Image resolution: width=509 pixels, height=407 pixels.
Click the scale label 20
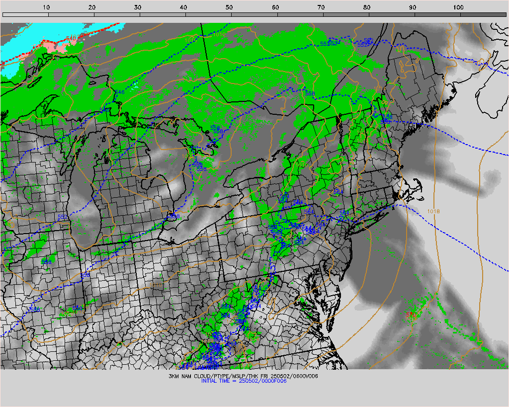tap(92, 7)
